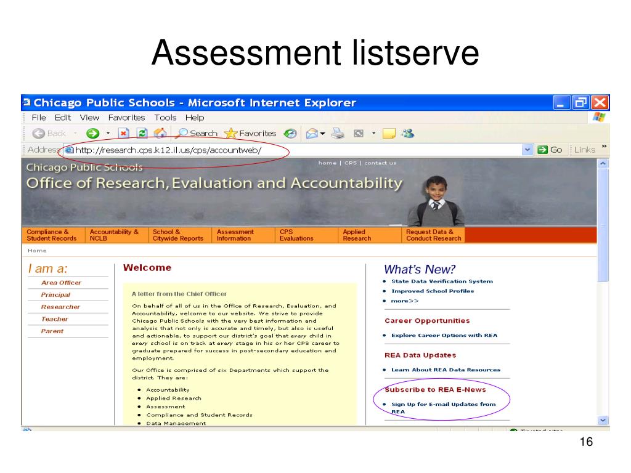This screenshot has height=473, width=631.
Task: Open the dropdown arrow left of the Discuss icon
Action: pos(373,133)
